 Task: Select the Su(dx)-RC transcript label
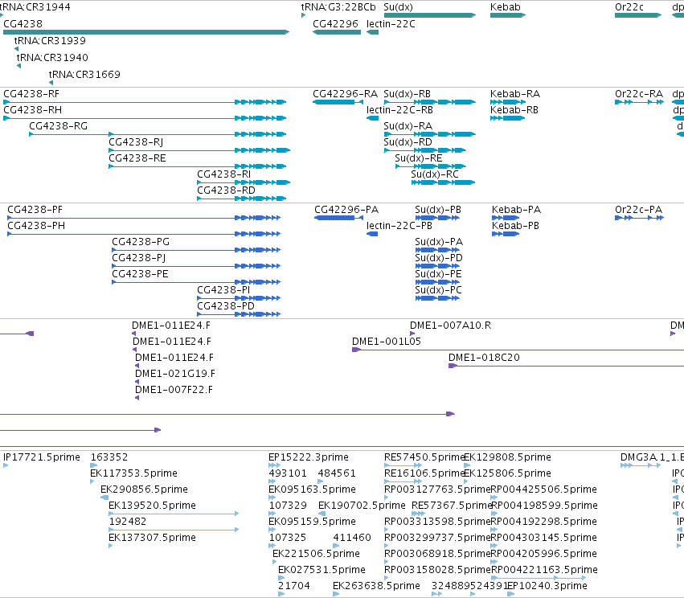coord(435,174)
